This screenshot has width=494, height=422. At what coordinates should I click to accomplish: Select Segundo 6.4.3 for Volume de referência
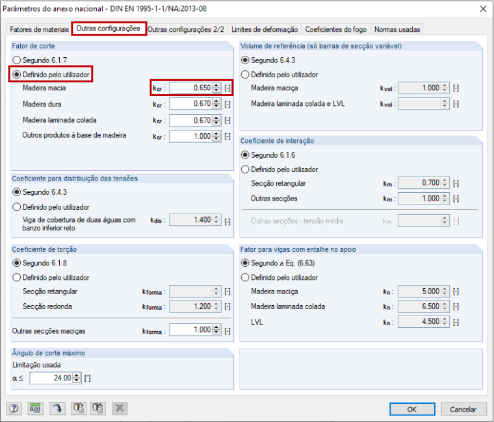[x=268, y=60]
